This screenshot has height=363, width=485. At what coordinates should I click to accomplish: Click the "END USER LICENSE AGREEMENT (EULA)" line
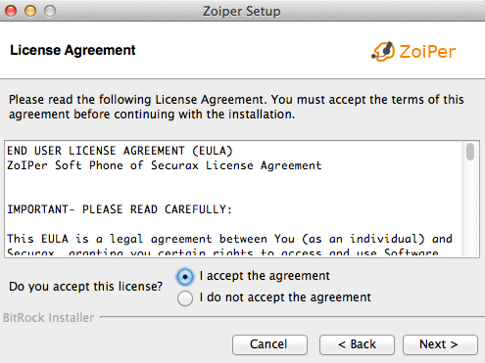(120, 151)
